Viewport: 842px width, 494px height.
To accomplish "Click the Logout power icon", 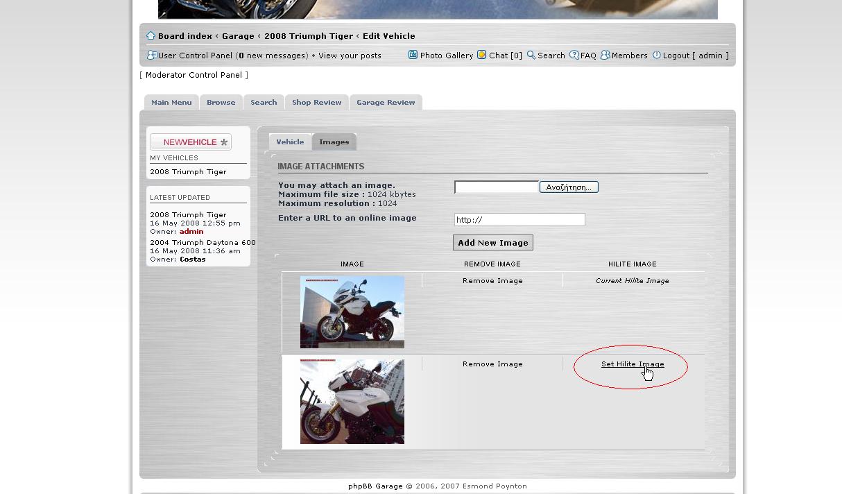I will click(x=656, y=55).
